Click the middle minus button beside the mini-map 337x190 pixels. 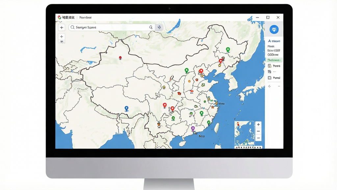[x=258, y=131]
